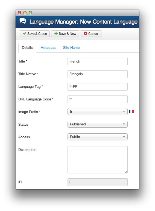Click the Title Native label
Screen dimensions: 155x211
pos(28,74)
